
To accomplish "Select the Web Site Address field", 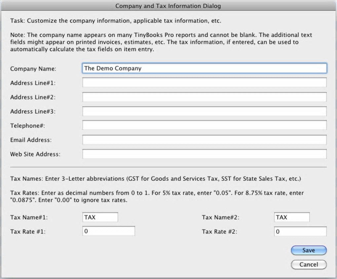I will click(x=204, y=154).
